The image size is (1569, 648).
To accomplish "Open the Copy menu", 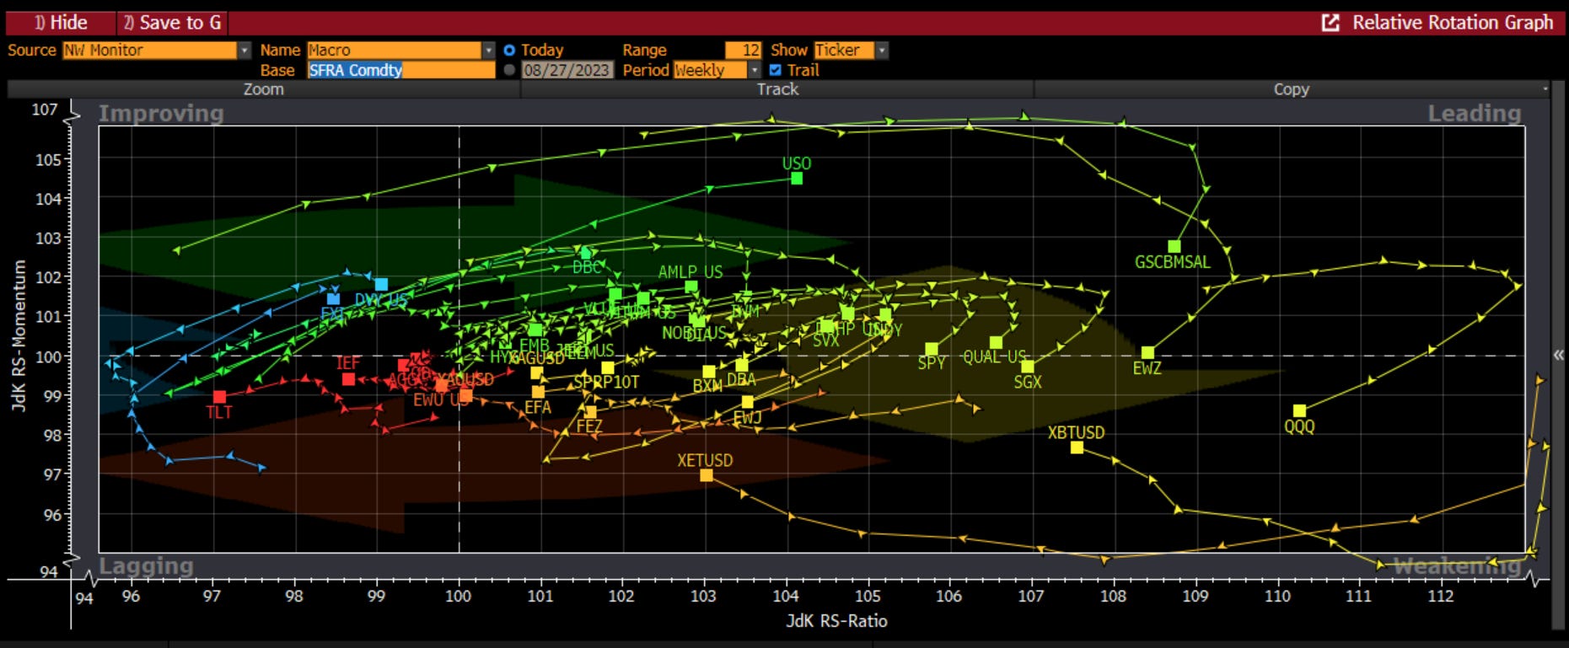I will tap(1292, 89).
